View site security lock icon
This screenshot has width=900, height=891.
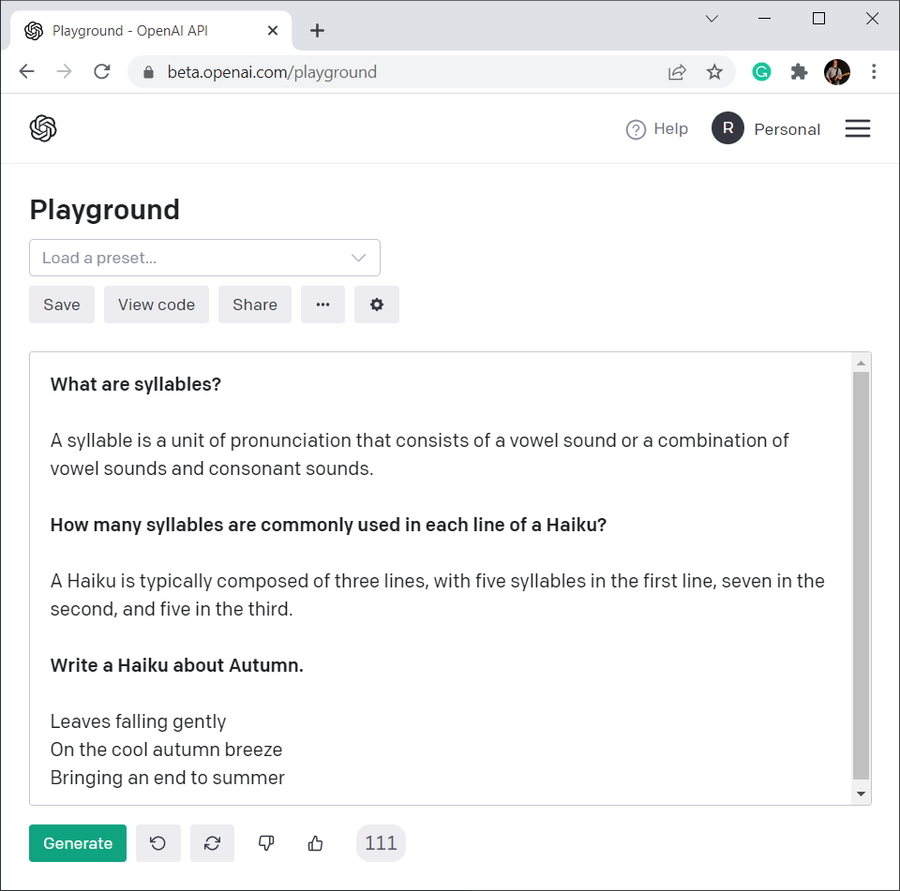click(x=149, y=72)
